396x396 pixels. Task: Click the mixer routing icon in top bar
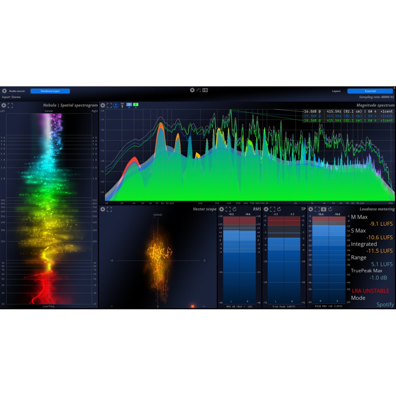pos(198,90)
